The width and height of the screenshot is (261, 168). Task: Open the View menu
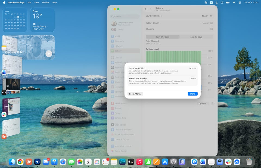click(x=36, y=2)
